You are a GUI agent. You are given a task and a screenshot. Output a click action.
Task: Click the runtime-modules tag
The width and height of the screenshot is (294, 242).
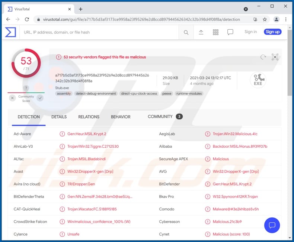pos(189,94)
